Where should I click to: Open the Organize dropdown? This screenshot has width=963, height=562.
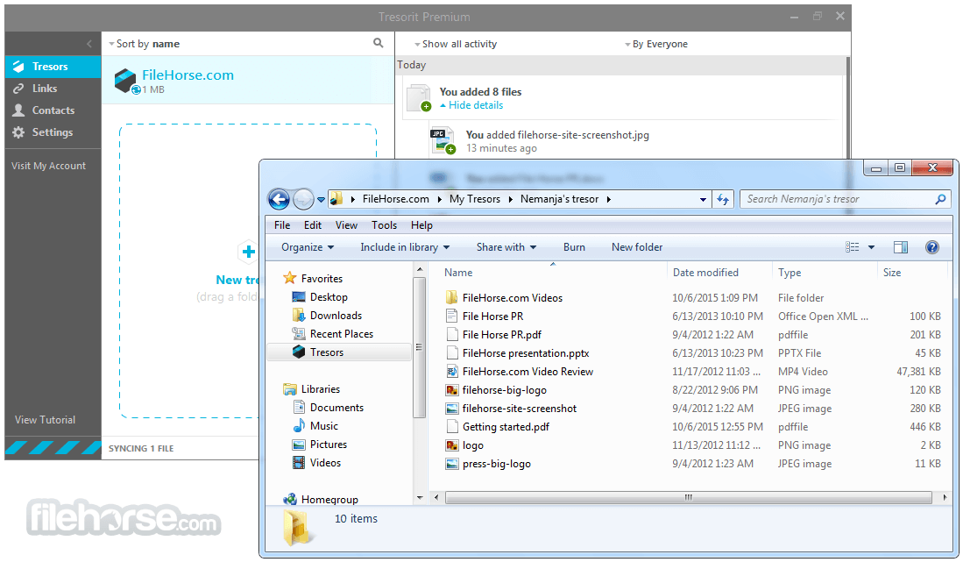(x=308, y=247)
